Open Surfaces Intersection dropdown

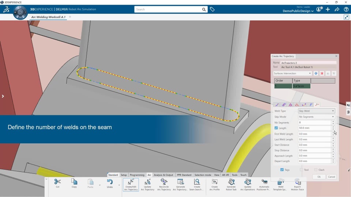292,73
